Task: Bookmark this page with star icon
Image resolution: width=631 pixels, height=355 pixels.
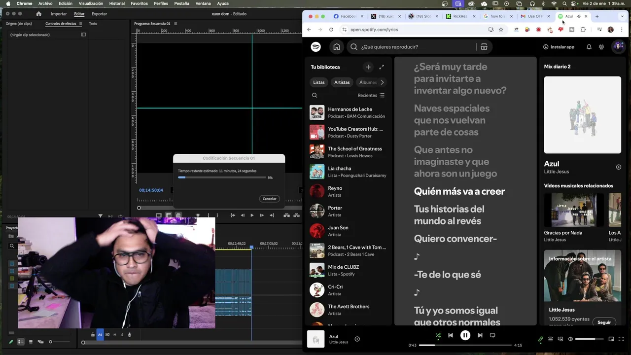Action: (501, 30)
